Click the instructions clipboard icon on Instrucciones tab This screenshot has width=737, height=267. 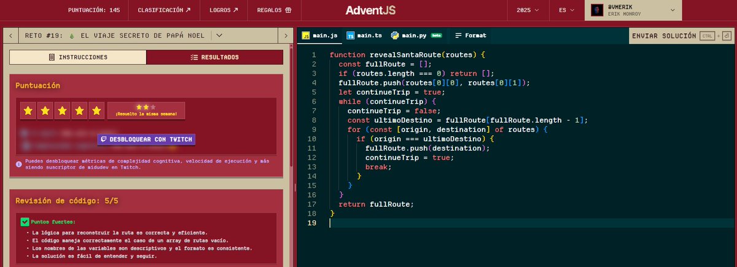pos(52,57)
